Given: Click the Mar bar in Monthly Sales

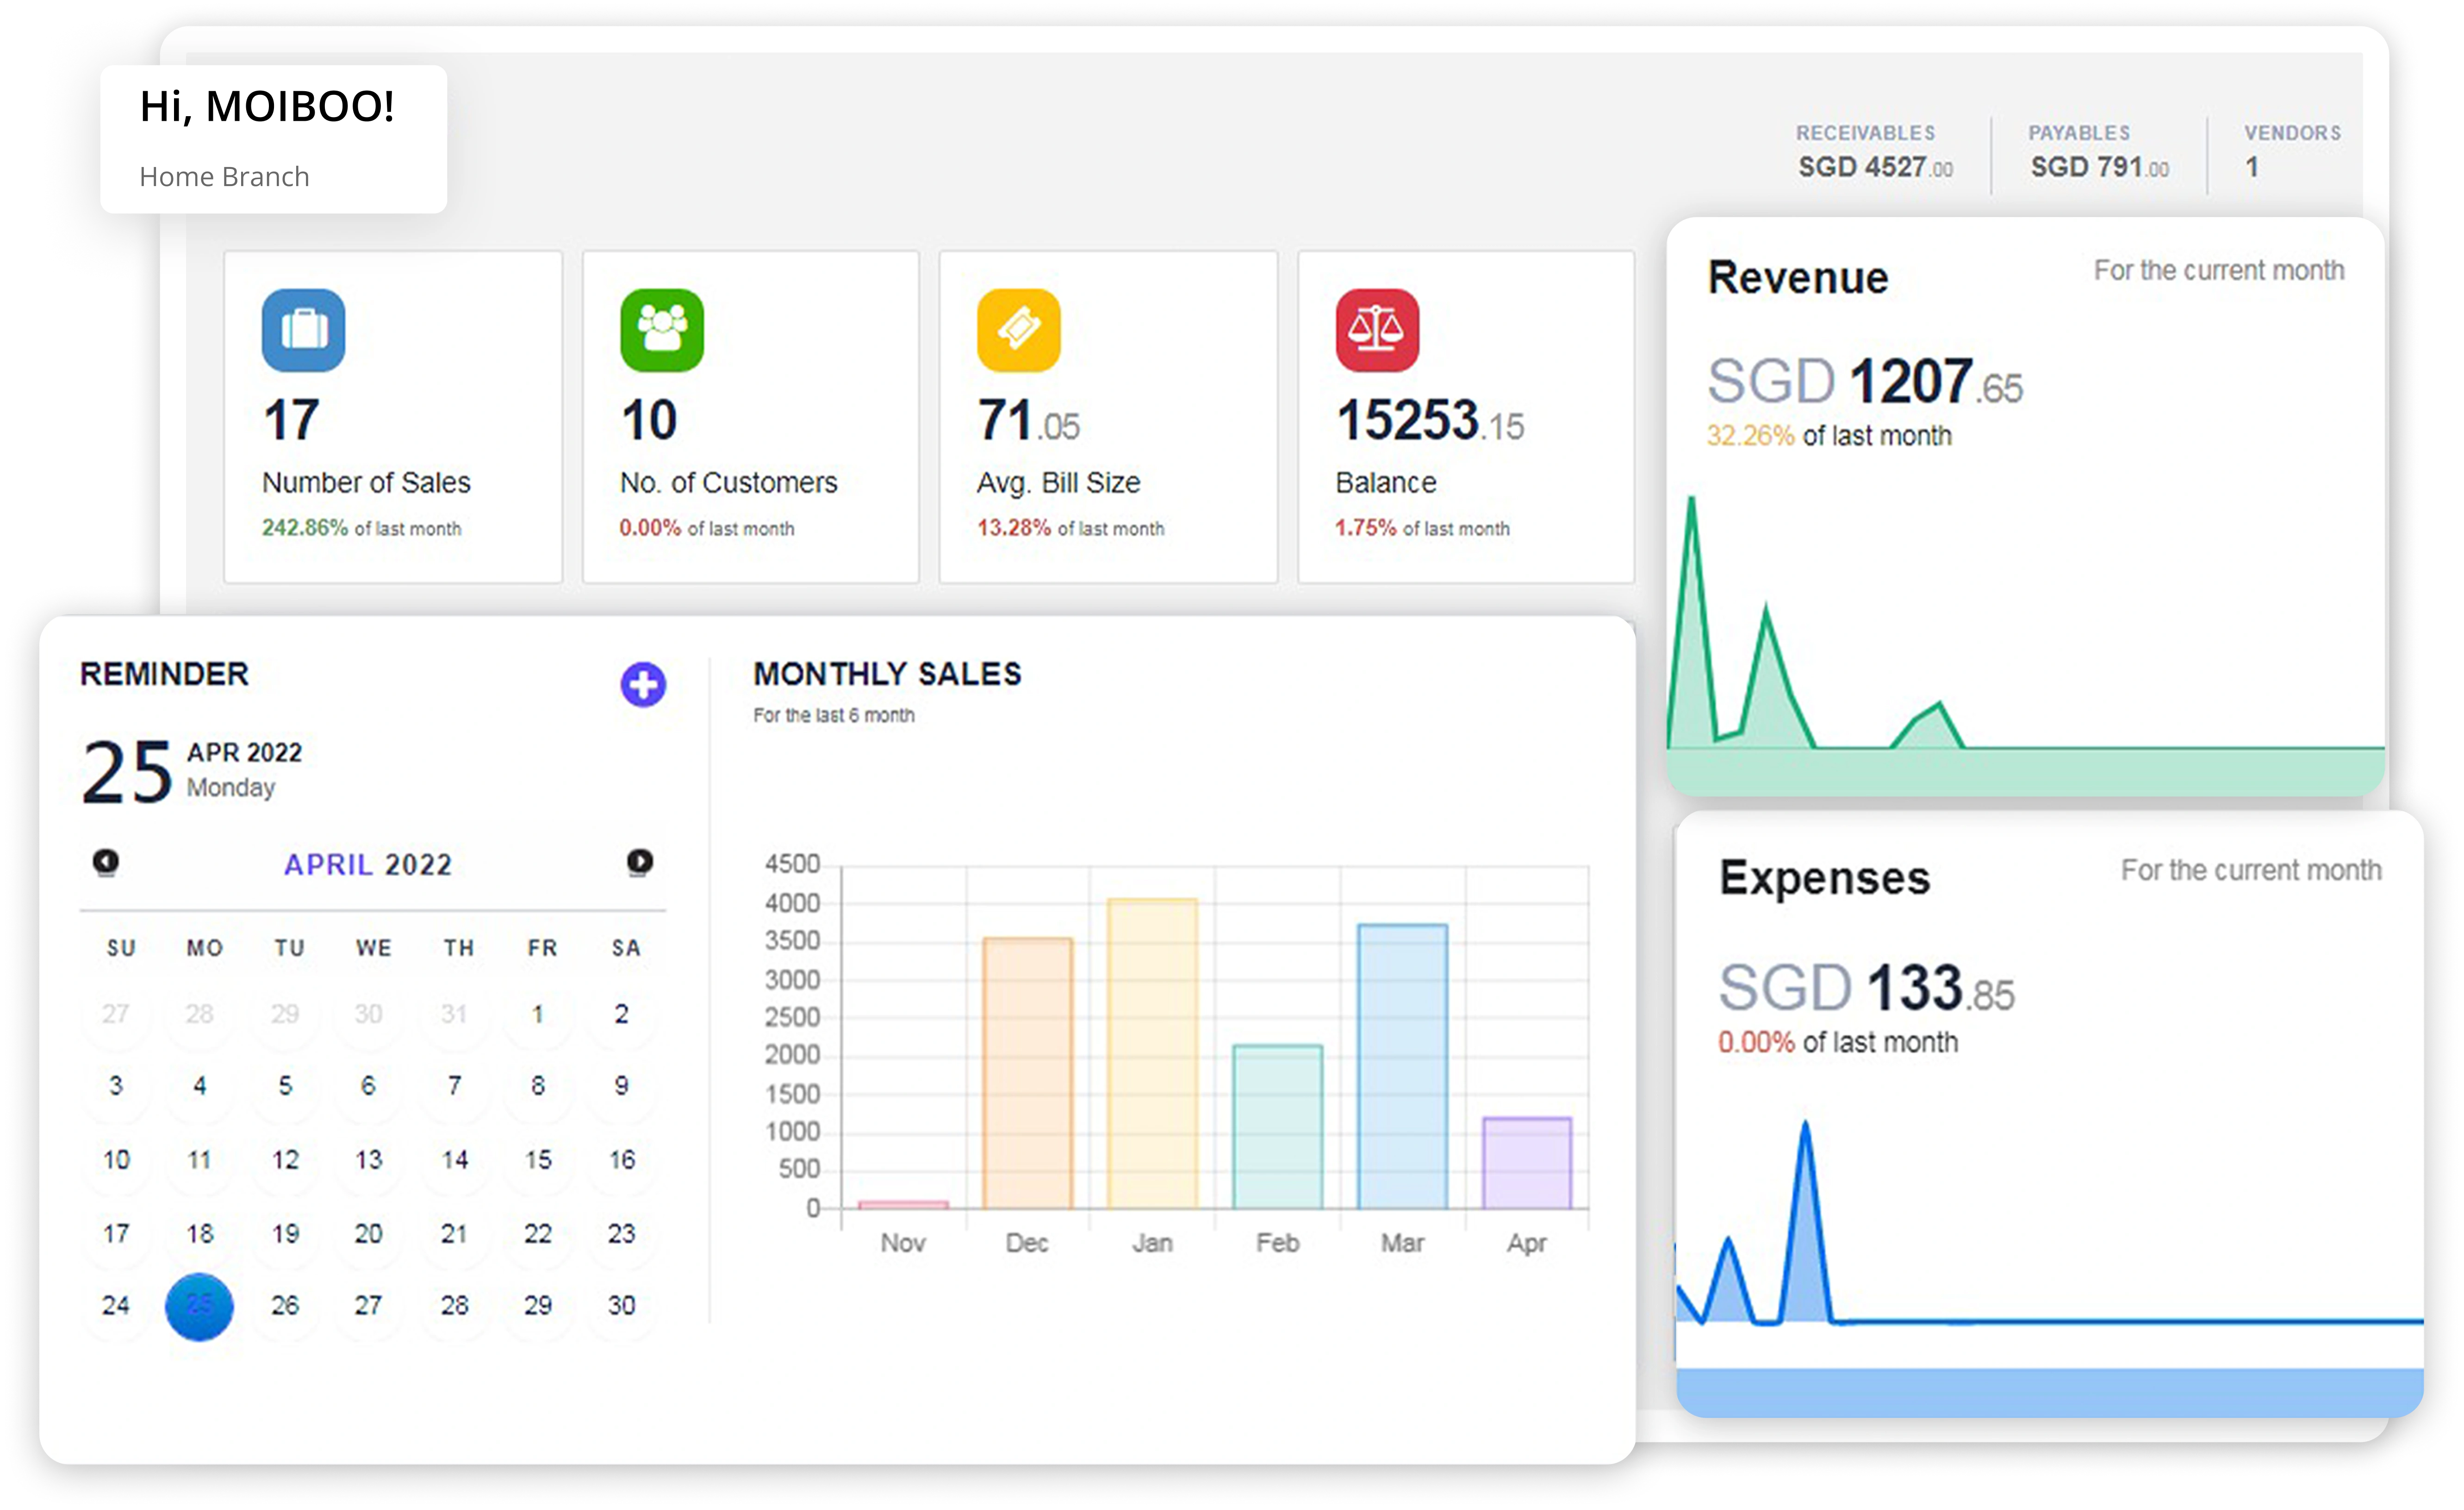Looking at the screenshot, I should point(1402,1066).
